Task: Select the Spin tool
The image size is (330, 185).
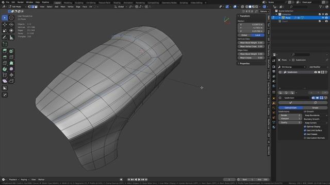Action: pyautogui.click(x=5, y=69)
